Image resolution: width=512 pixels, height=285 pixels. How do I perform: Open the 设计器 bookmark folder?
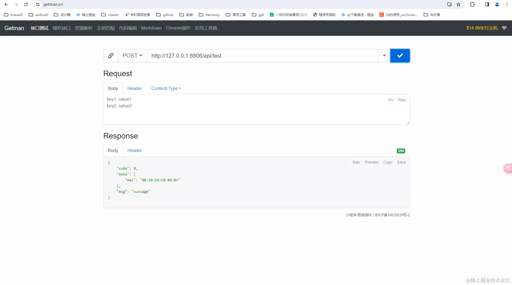coord(62,15)
